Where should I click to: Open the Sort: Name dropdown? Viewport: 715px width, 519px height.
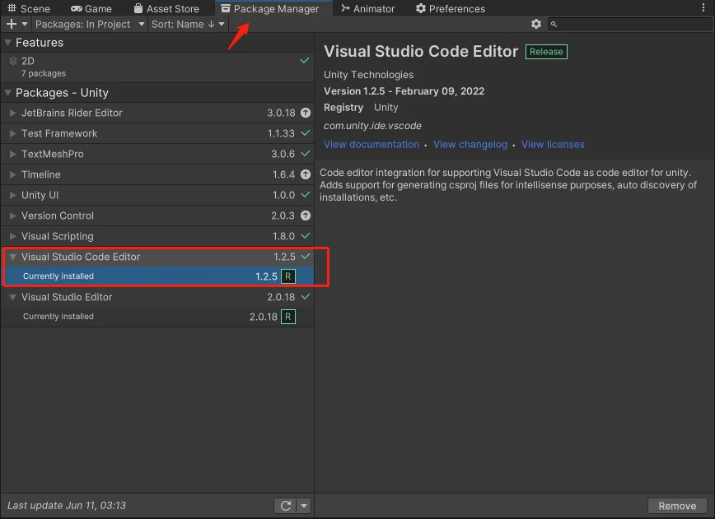[188, 24]
